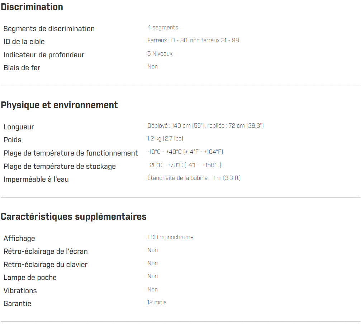
Task: Click the 'Physique et environnement' heading
Action: (59, 105)
